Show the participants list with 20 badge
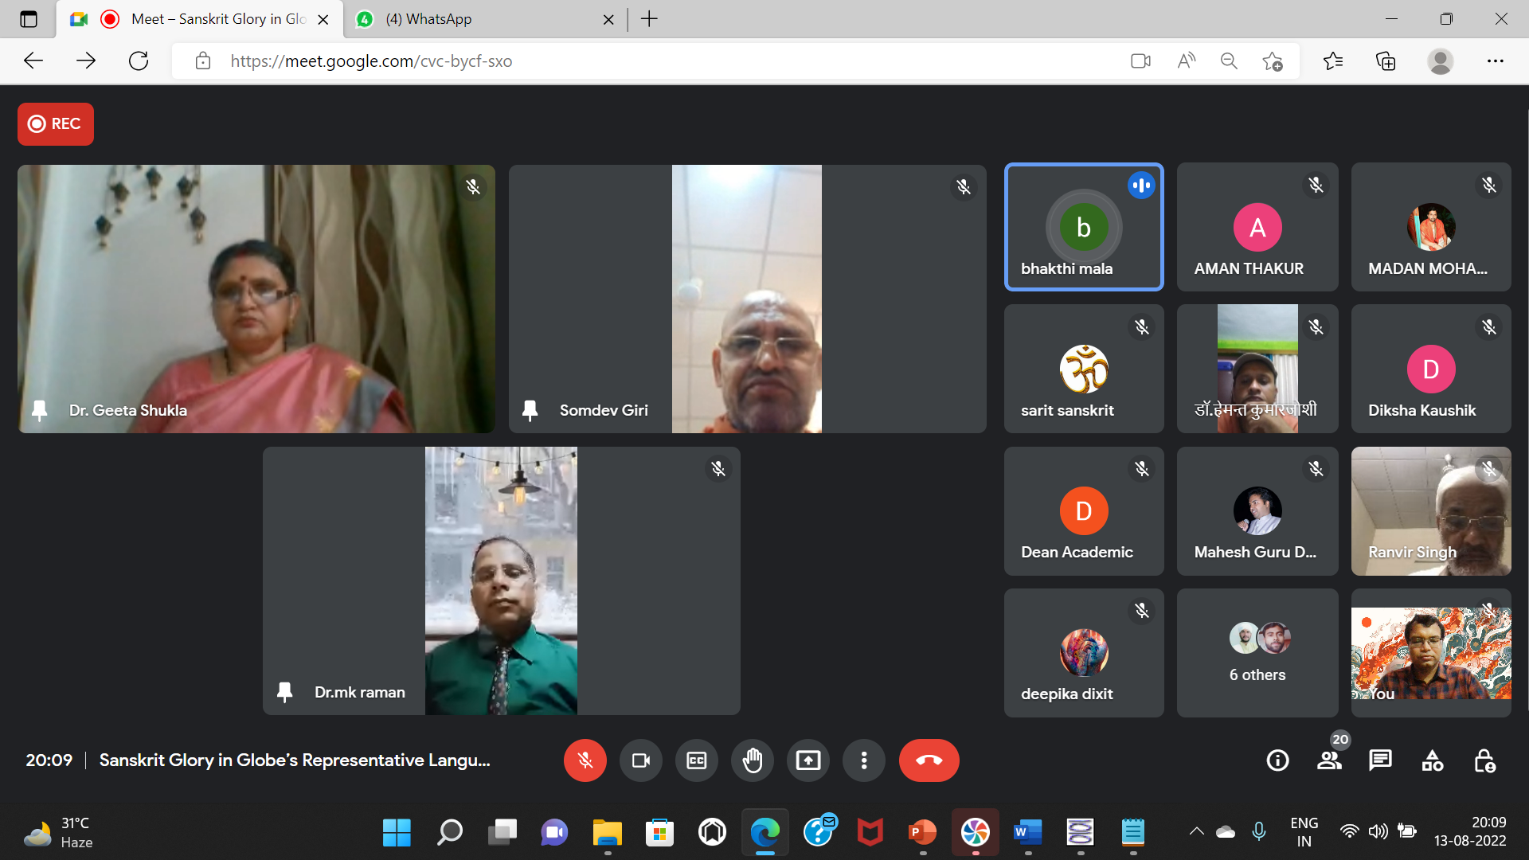Viewport: 1529px width, 860px height. pyautogui.click(x=1328, y=760)
